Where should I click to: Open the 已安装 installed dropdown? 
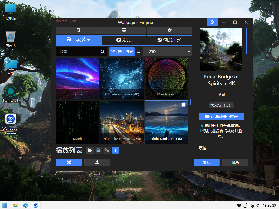click(78, 40)
